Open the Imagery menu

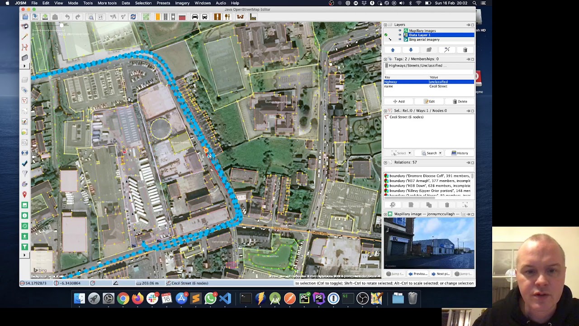pos(182,3)
